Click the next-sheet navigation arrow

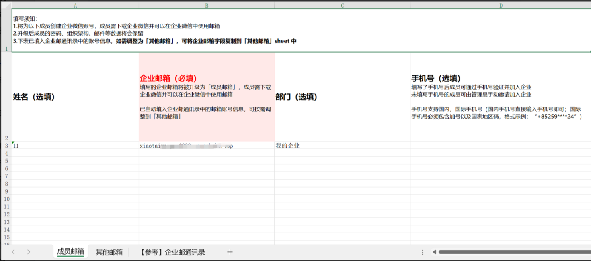click(x=29, y=252)
